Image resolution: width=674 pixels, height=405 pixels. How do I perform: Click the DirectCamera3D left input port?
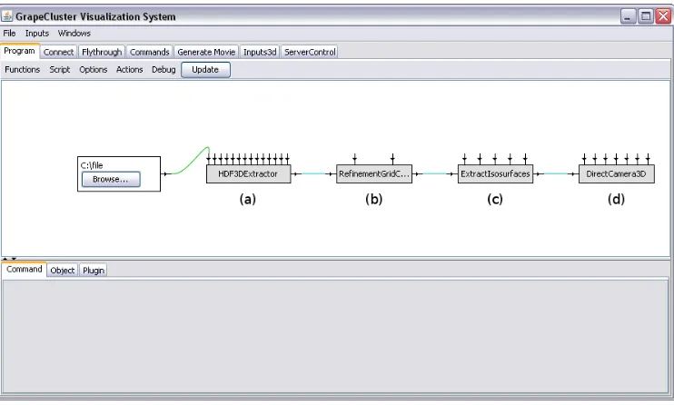click(x=574, y=173)
